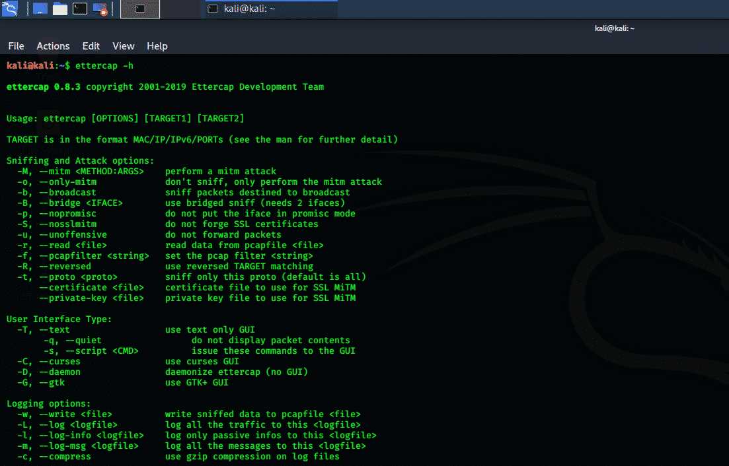
Task: Click the '-m, --log-msg <logfile>' option
Action: point(77,446)
